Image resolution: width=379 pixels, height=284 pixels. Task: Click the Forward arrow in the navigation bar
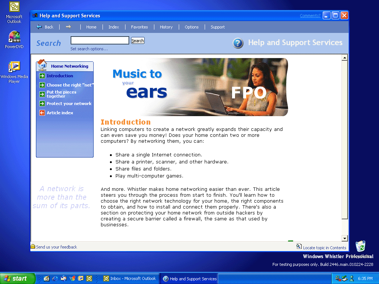click(68, 27)
